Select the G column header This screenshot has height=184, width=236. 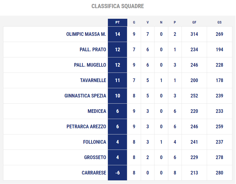(134, 22)
